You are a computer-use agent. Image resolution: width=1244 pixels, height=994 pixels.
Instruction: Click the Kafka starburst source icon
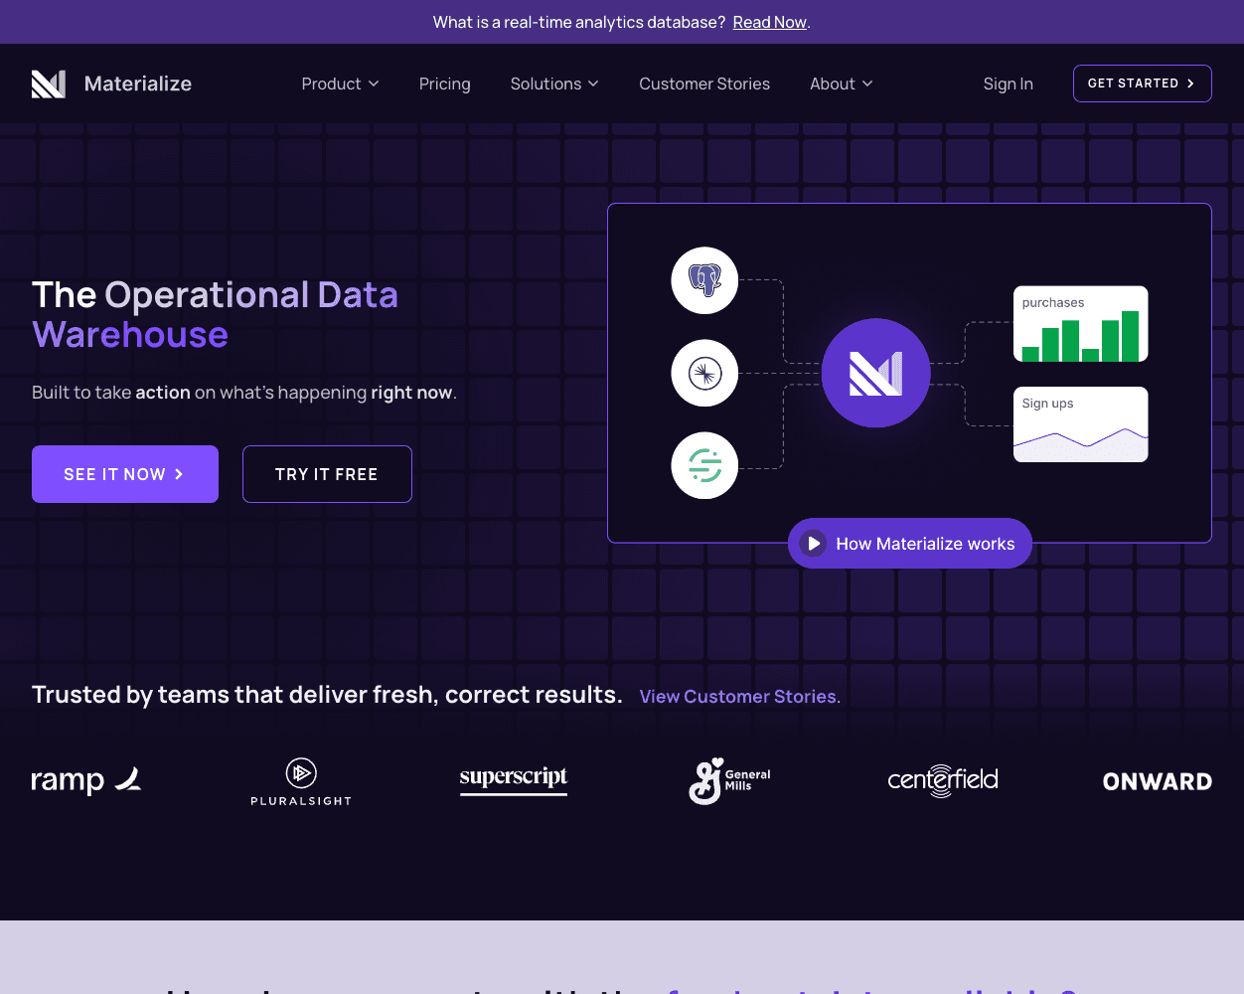coord(704,374)
